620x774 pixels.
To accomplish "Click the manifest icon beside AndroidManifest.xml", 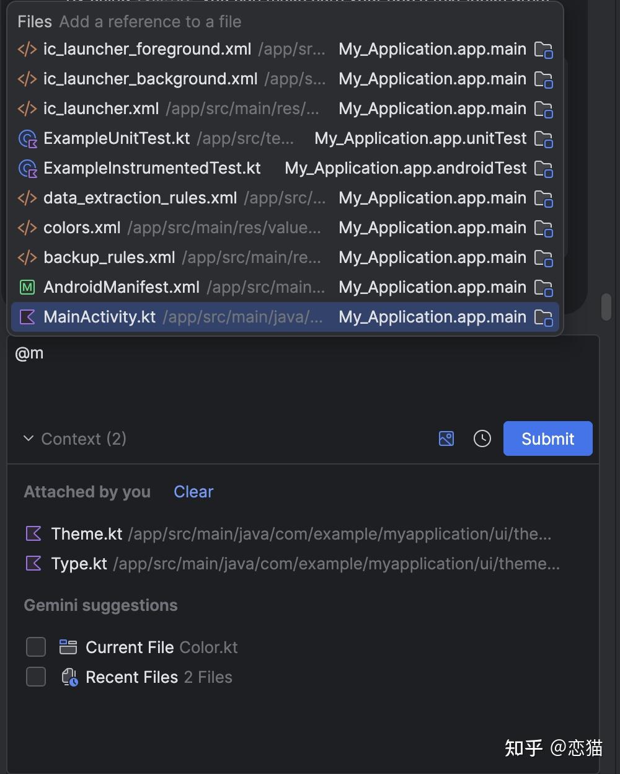I will (27, 287).
